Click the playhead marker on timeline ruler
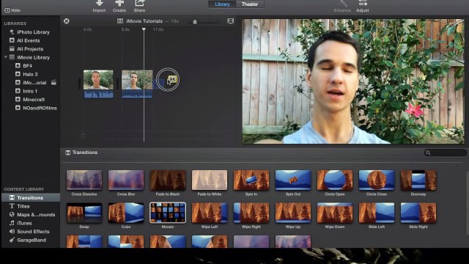The image size is (469, 264). [144, 29]
